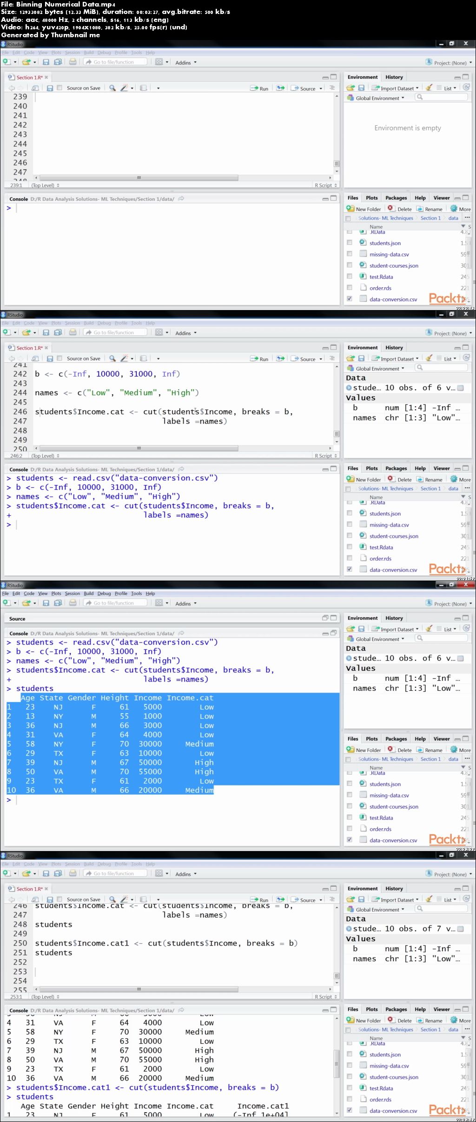The width and height of the screenshot is (476, 1122).
Task: Click Rename in the empty-environment frame's Files pane
Action: 430,209
